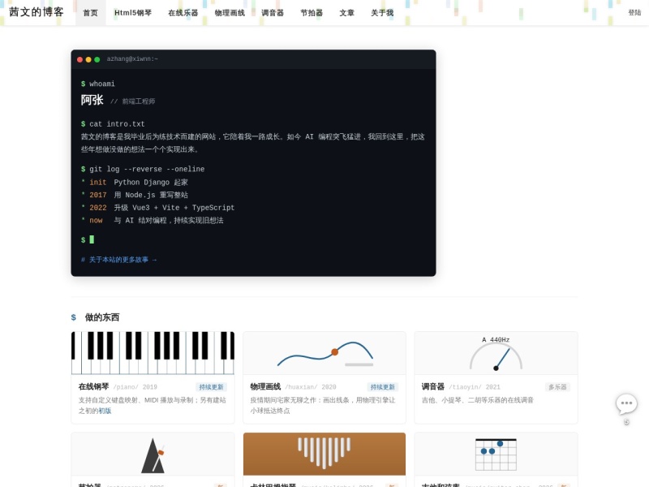Click the 登陆 login link
649x487 pixels.
(x=634, y=13)
